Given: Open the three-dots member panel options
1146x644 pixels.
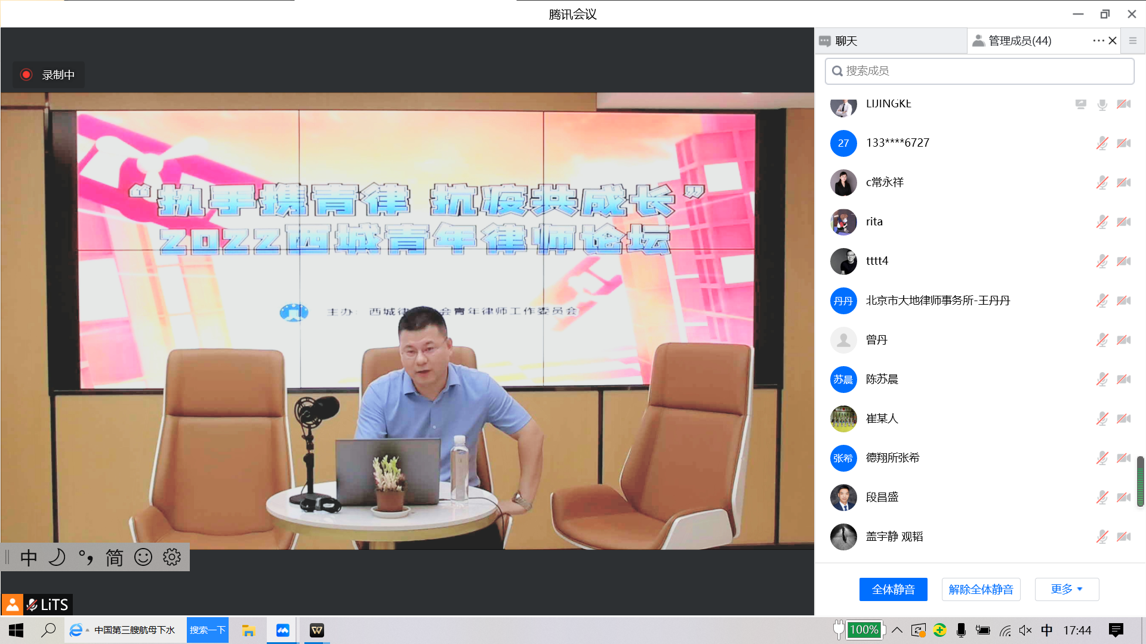Looking at the screenshot, I should click(x=1098, y=41).
